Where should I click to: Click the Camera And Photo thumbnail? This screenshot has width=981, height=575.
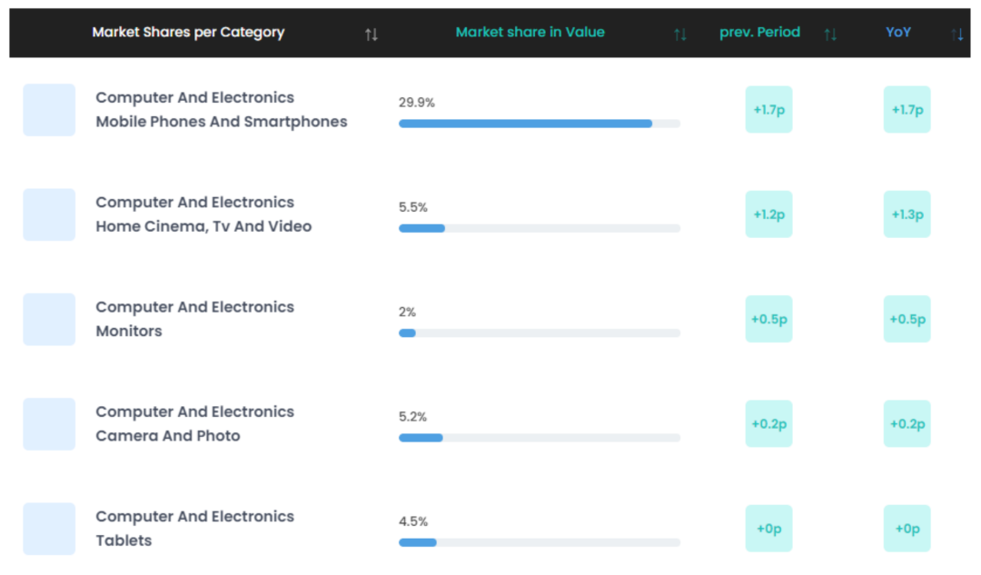click(x=49, y=423)
